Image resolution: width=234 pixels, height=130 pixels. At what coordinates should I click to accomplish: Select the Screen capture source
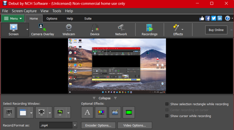(14, 30)
